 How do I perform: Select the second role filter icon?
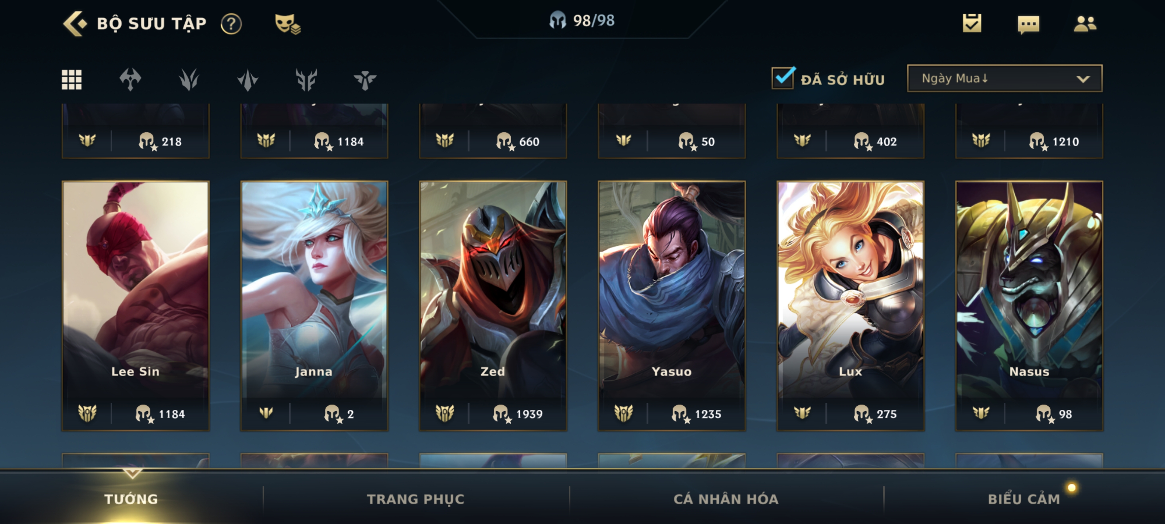point(189,80)
